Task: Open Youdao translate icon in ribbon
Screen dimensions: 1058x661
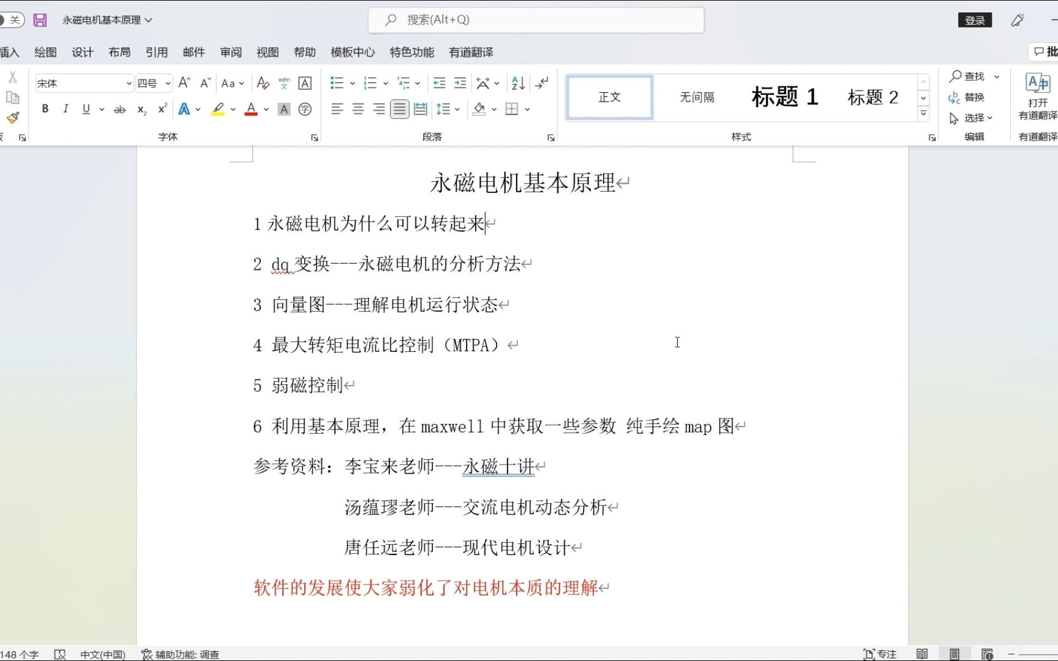Action: click(1038, 97)
